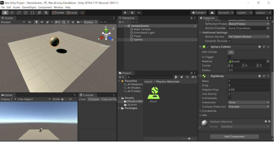
Task: Open the Account dropdown
Action: pyautogui.click(x=226, y=13)
